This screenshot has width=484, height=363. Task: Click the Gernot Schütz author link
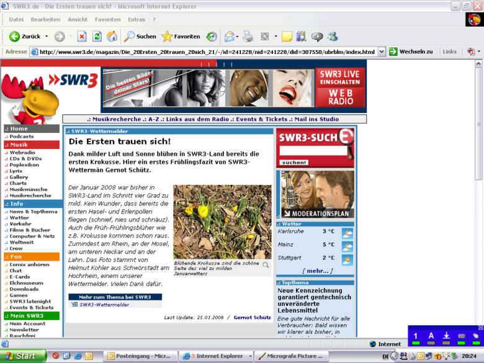252,317
